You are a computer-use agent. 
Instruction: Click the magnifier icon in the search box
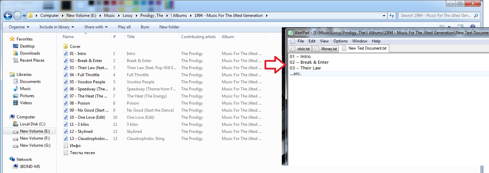[476, 16]
